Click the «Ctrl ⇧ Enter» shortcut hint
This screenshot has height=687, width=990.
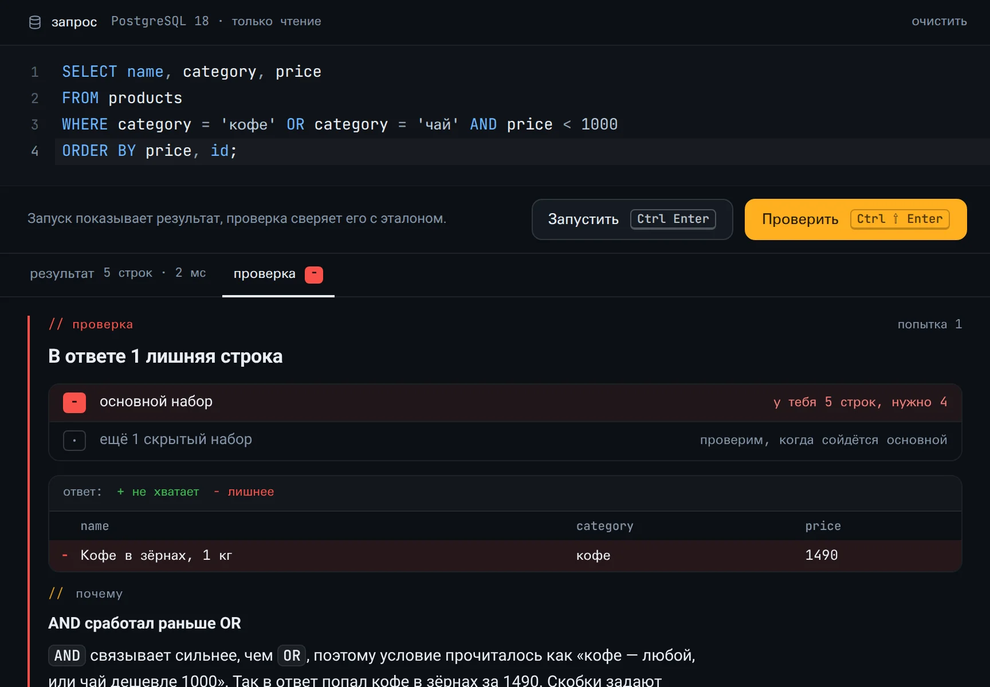(x=899, y=219)
